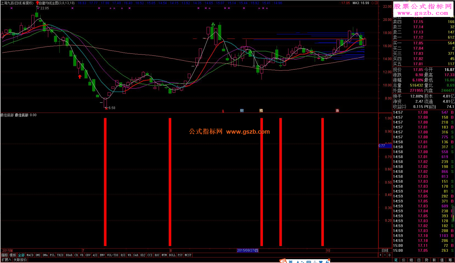Open the 值 tab in quote panel
This screenshot has height=263, width=455.
pyautogui.click(x=442, y=260)
